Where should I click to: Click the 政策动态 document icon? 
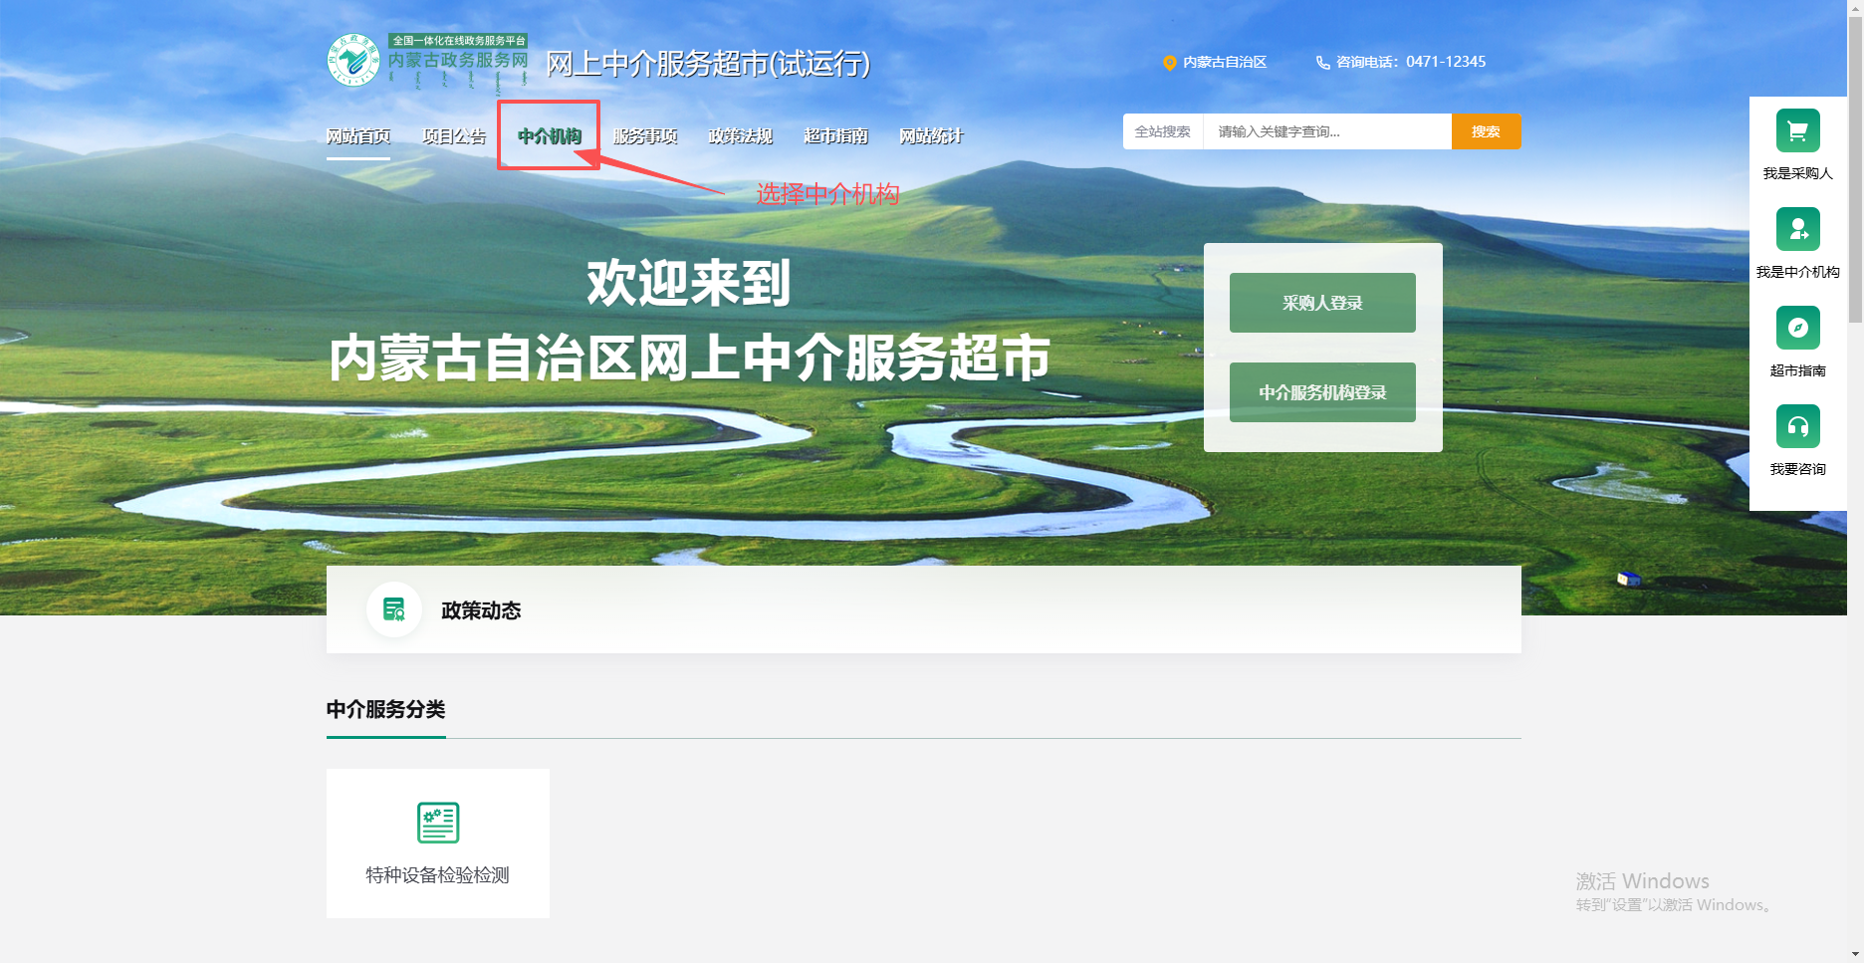394,609
